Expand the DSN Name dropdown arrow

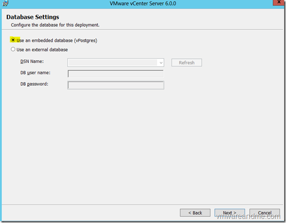(x=161, y=63)
